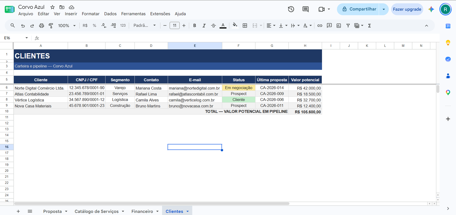Toggle italic formatting
This screenshot has width=456, height=215.
(204, 26)
